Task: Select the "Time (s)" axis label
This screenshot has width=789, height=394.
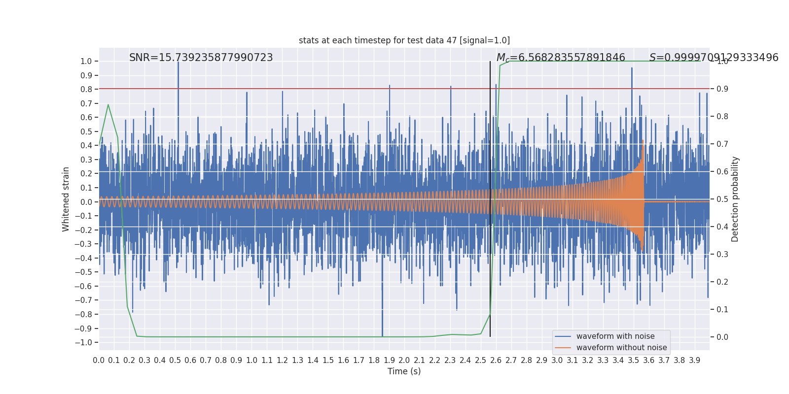Action: tap(404, 371)
